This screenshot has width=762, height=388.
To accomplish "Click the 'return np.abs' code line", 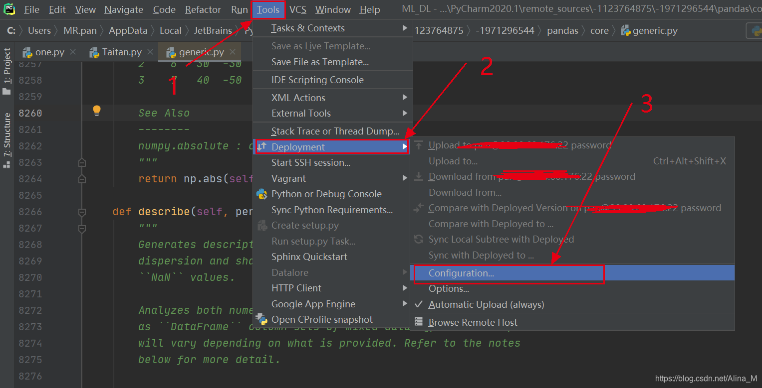I will pos(196,178).
